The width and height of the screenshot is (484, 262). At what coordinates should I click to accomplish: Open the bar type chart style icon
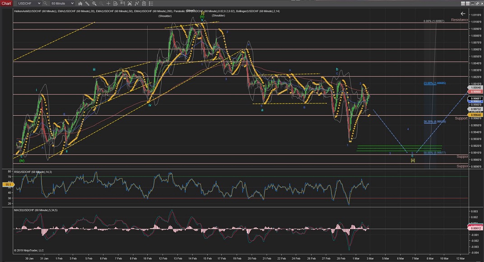tap(80, 4)
